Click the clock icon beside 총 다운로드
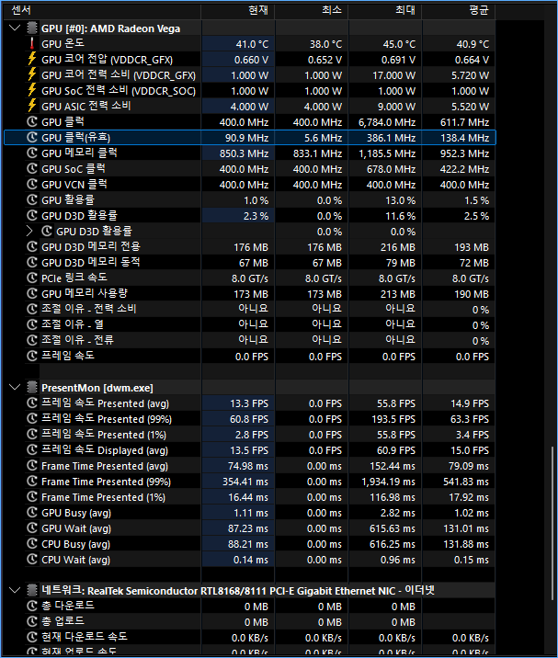Image resolution: width=558 pixels, height=658 pixels. [x=32, y=606]
